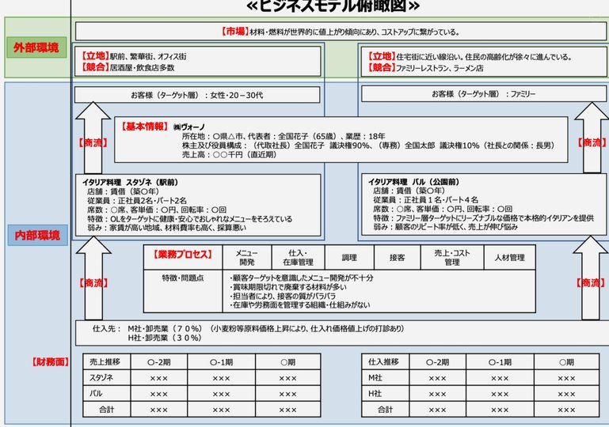This screenshot has height=427, width=609.
Task: Select the '仕入・在庫管理' process cell
Action: [298, 257]
